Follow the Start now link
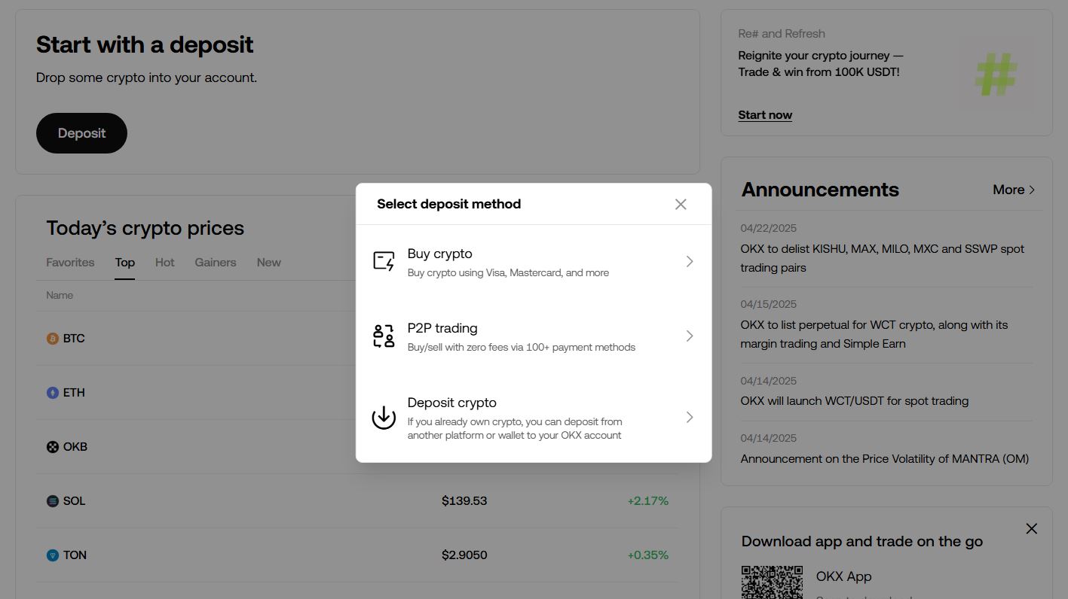Viewport: 1068px width, 599px height. point(765,115)
